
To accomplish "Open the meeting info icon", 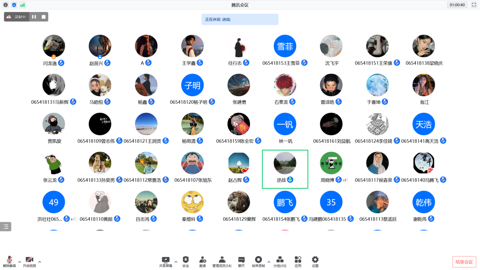I will click(x=6, y=5).
